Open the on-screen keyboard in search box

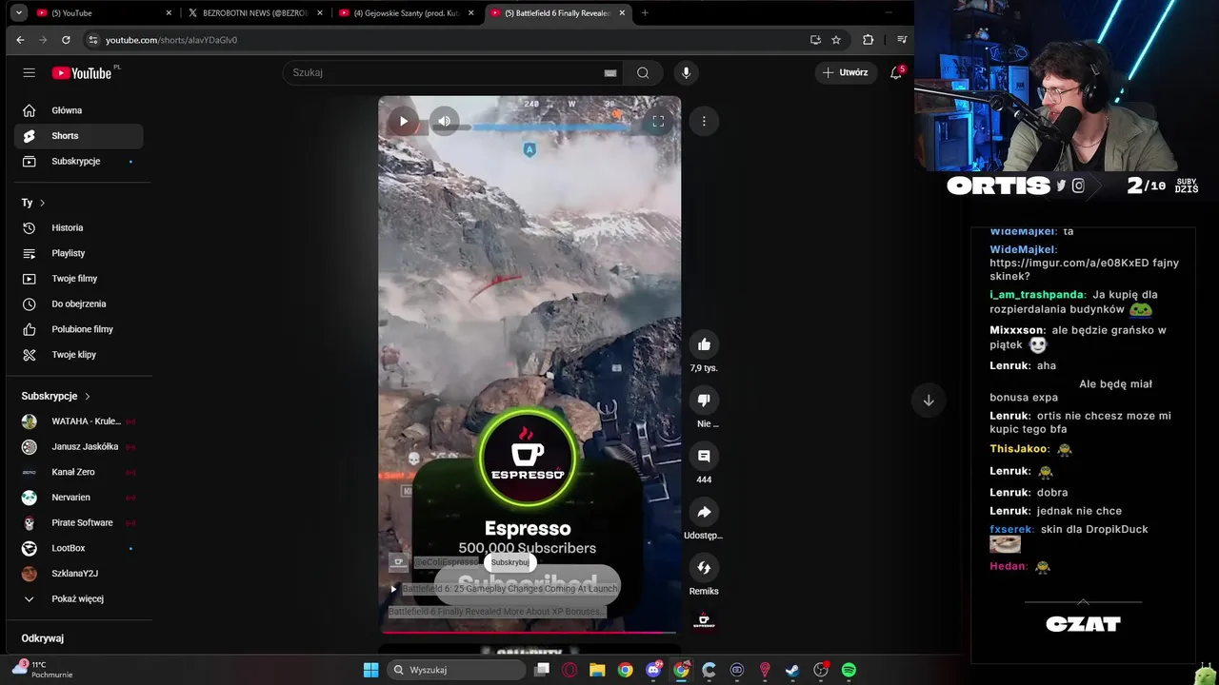click(x=610, y=73)
